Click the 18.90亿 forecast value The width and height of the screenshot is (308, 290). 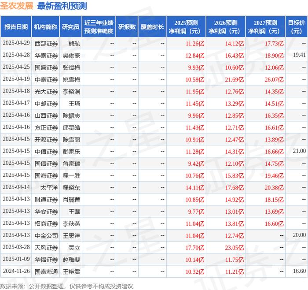point(274,56)
